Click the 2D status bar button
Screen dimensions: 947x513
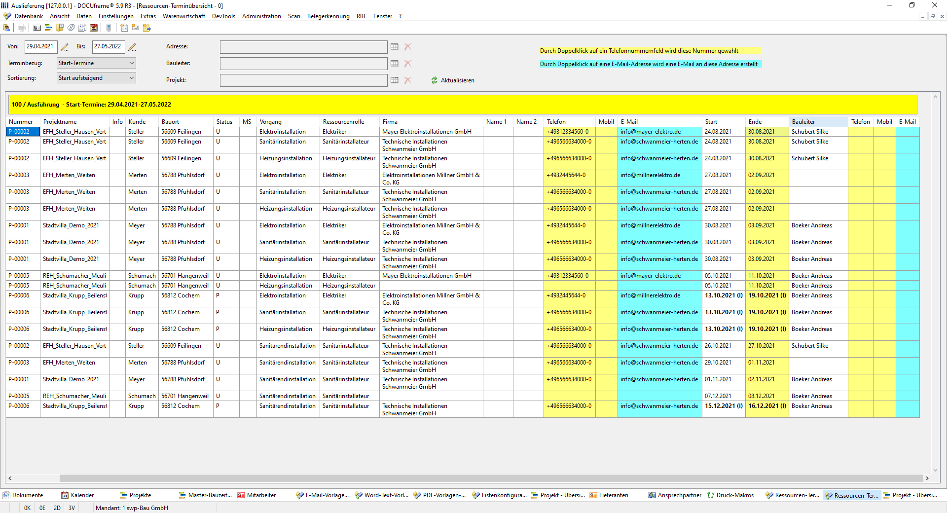[57, 508]
